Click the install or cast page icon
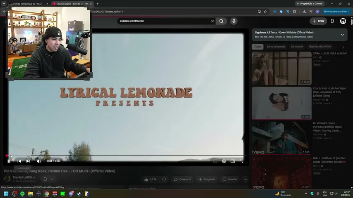 pos(259,12)
